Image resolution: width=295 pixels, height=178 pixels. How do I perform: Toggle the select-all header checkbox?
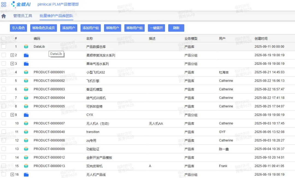click(4, 38)
